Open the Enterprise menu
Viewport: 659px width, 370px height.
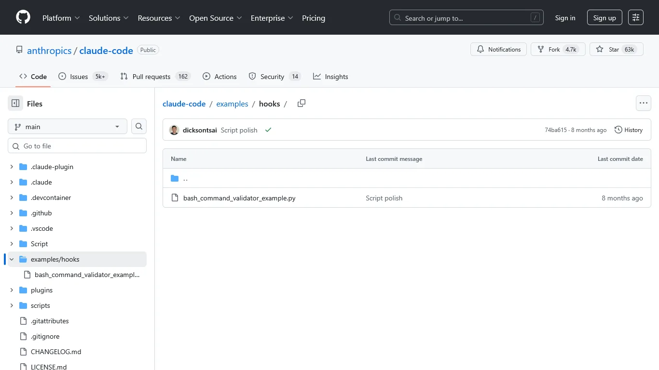[272, 18]
